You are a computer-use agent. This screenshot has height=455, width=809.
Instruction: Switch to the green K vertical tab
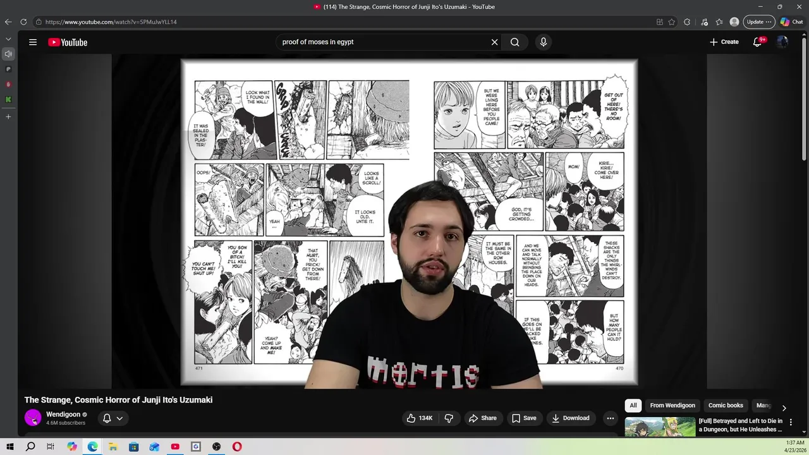point(8,99)
